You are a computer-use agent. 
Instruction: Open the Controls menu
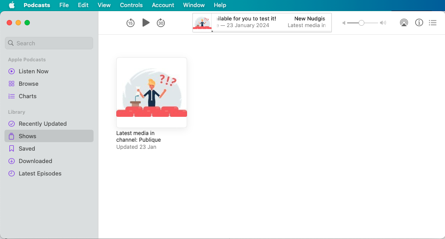click(x=131, y=5)
